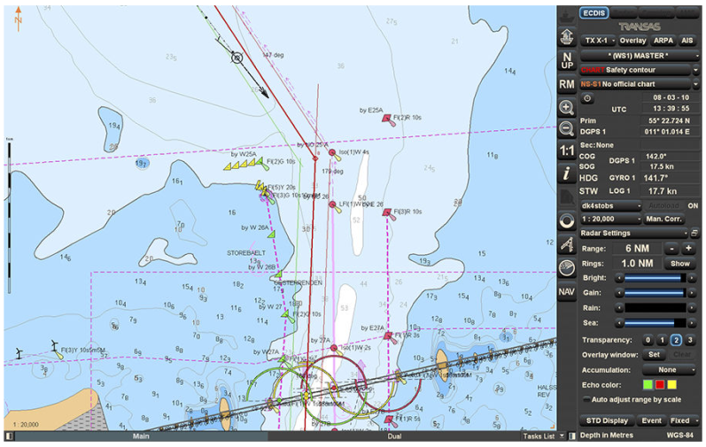Click the 6 NM range value field
Image resolution: width=706 pixels, height=447 pixels.
coord(637,248)
